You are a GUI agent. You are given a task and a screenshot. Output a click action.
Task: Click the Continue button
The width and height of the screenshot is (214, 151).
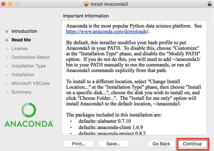tap(192, 144)
